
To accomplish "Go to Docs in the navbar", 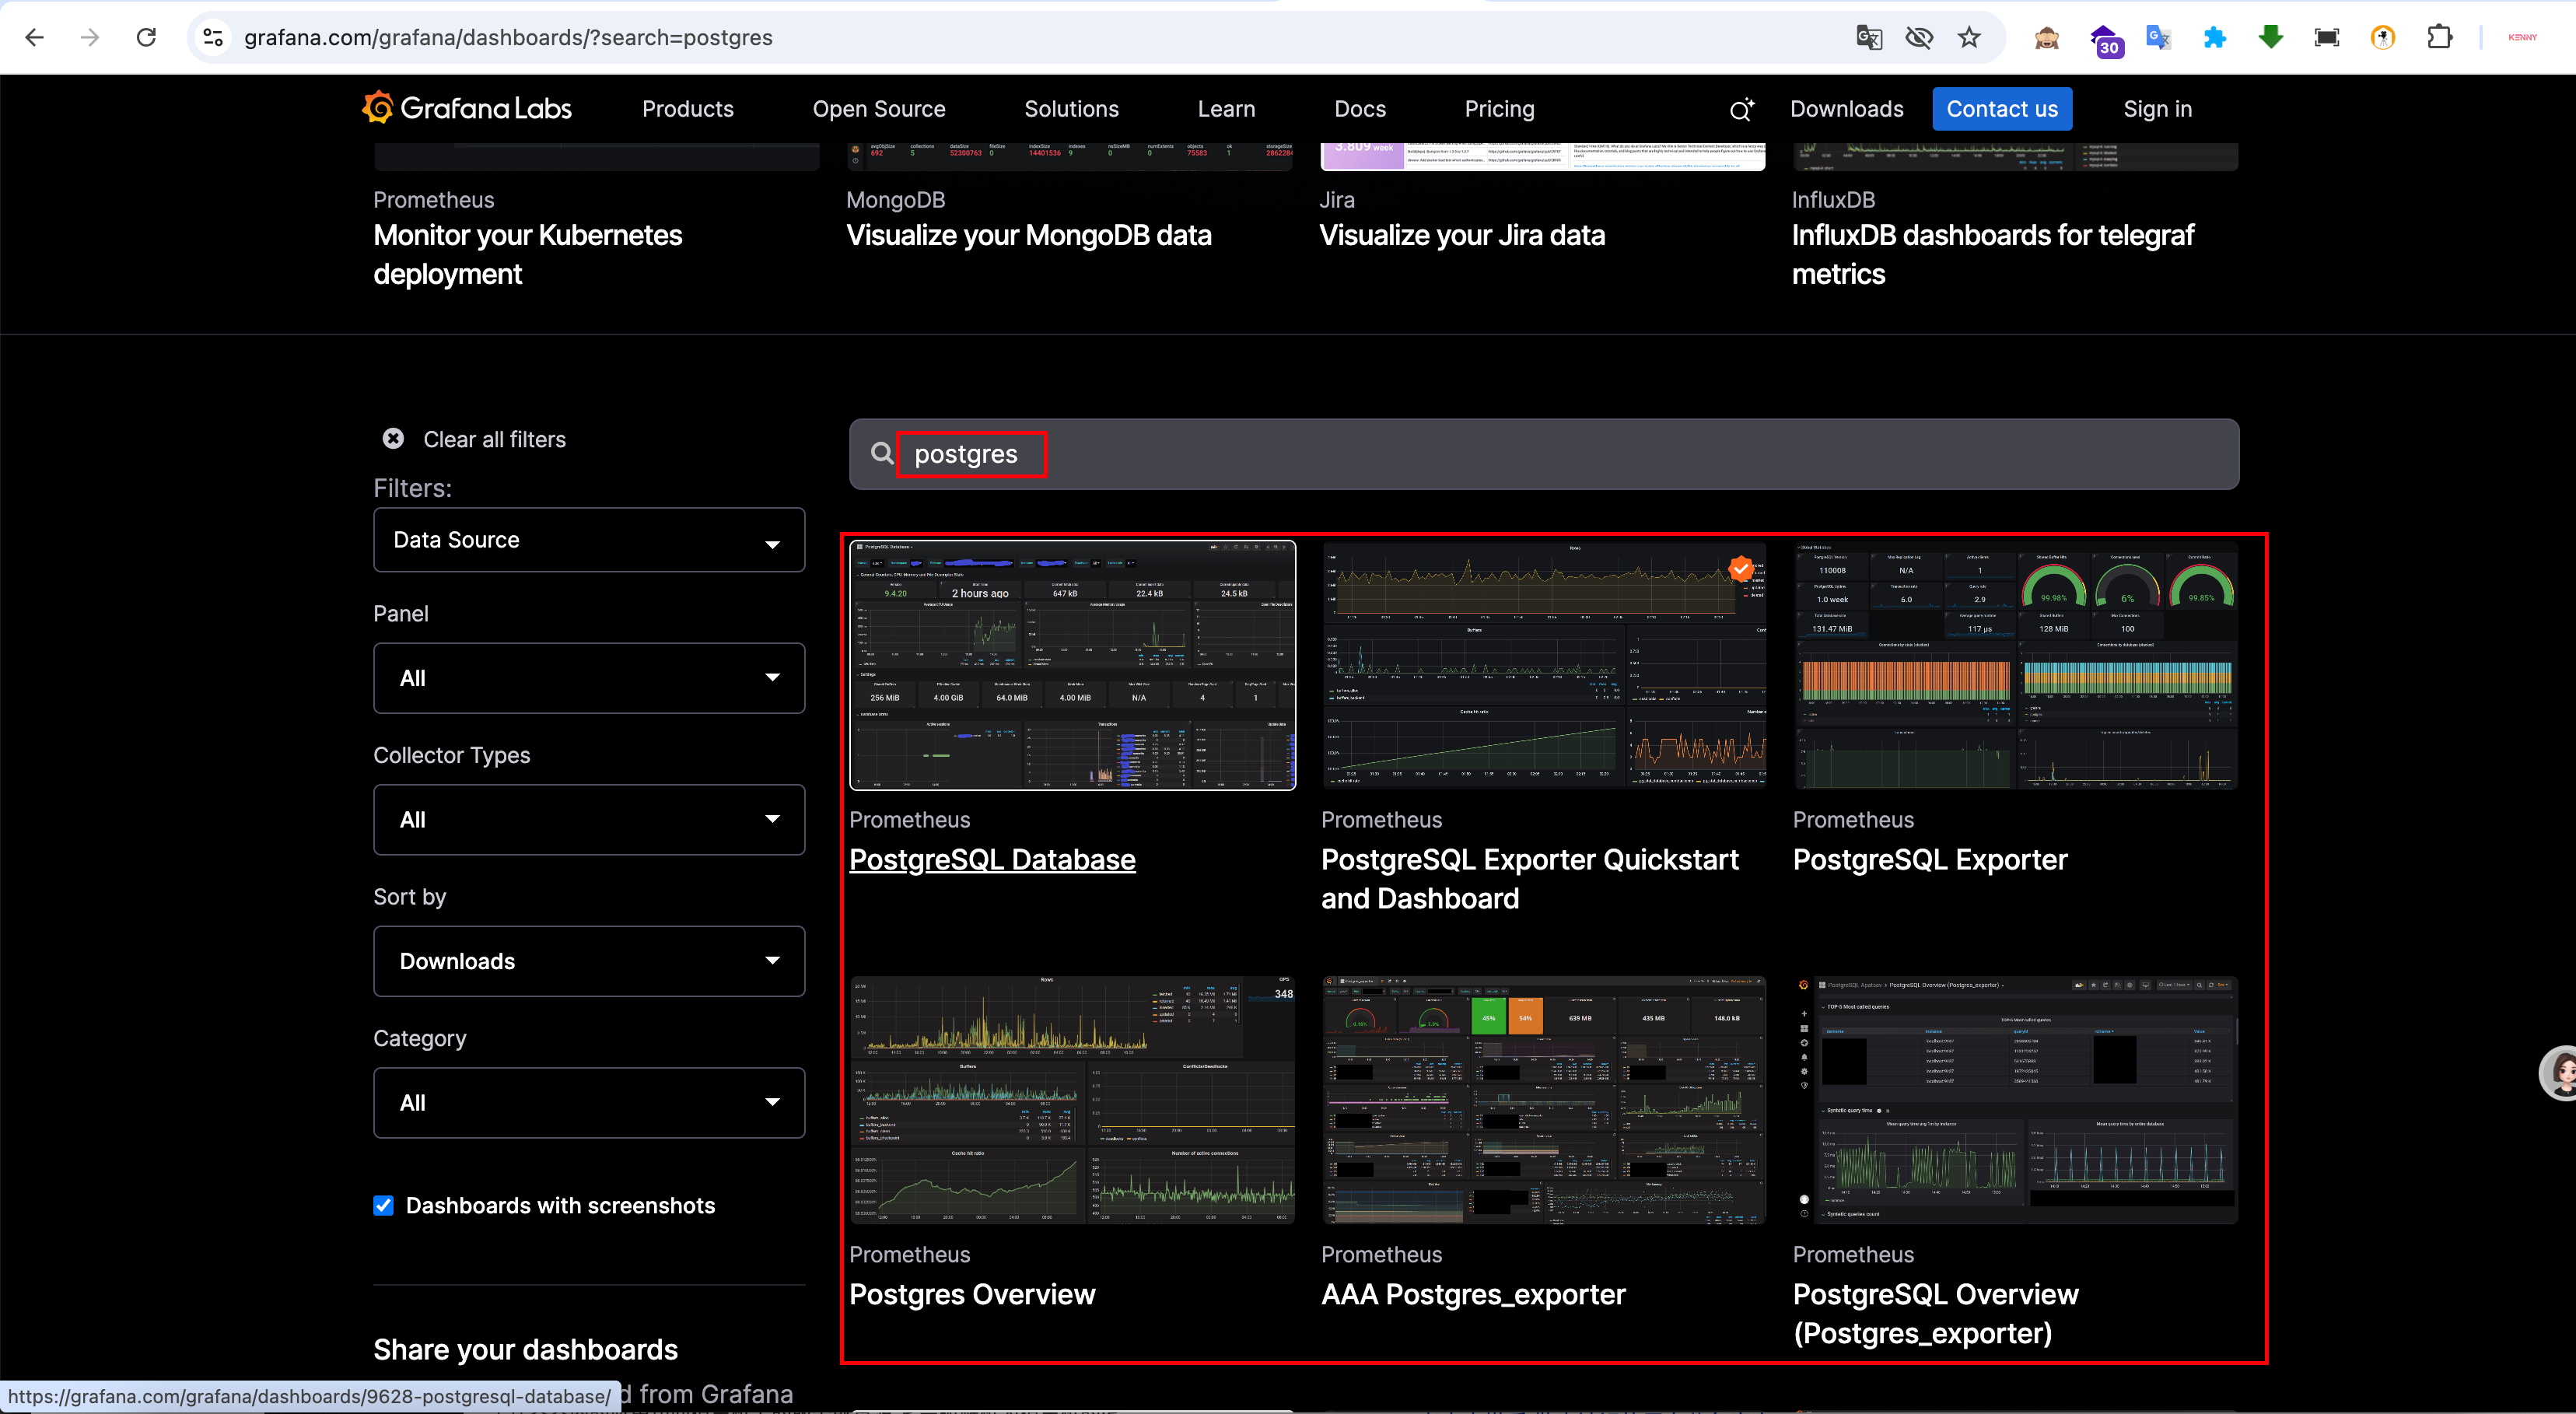I will point(1360,109).
